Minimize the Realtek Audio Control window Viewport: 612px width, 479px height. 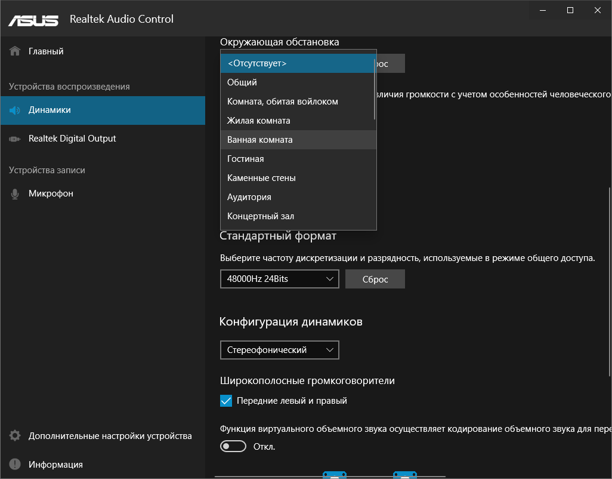pyautogui.click(x=543, y=10)
